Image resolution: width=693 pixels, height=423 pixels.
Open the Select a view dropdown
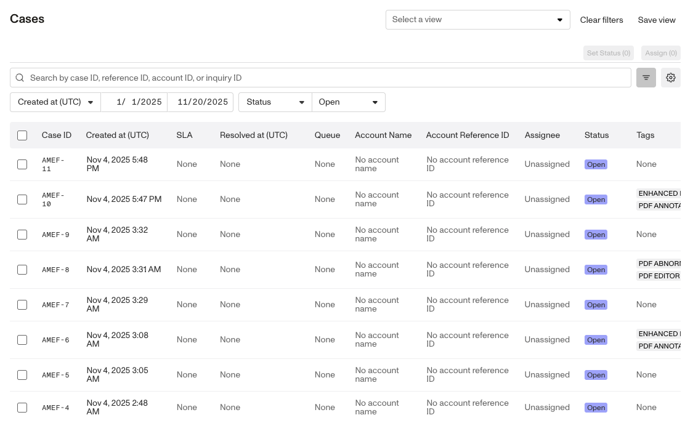478,20
